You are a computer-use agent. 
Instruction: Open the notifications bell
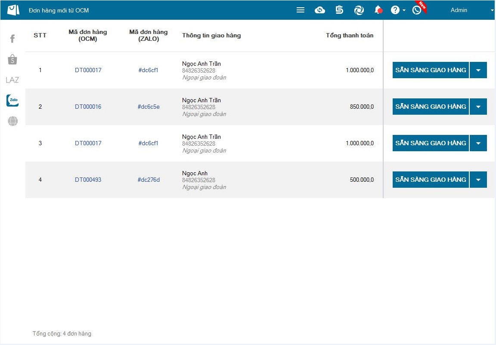click(x=378, y=10)
